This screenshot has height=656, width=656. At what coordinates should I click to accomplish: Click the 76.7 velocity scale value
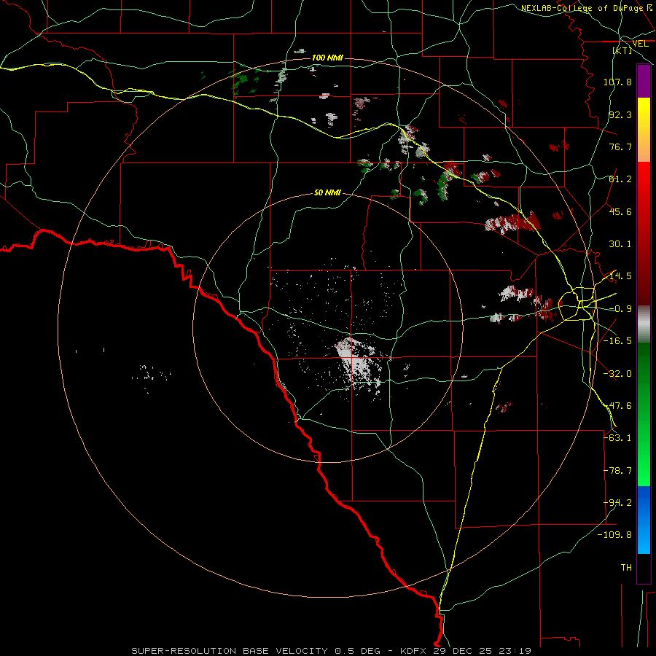[620, 147]
